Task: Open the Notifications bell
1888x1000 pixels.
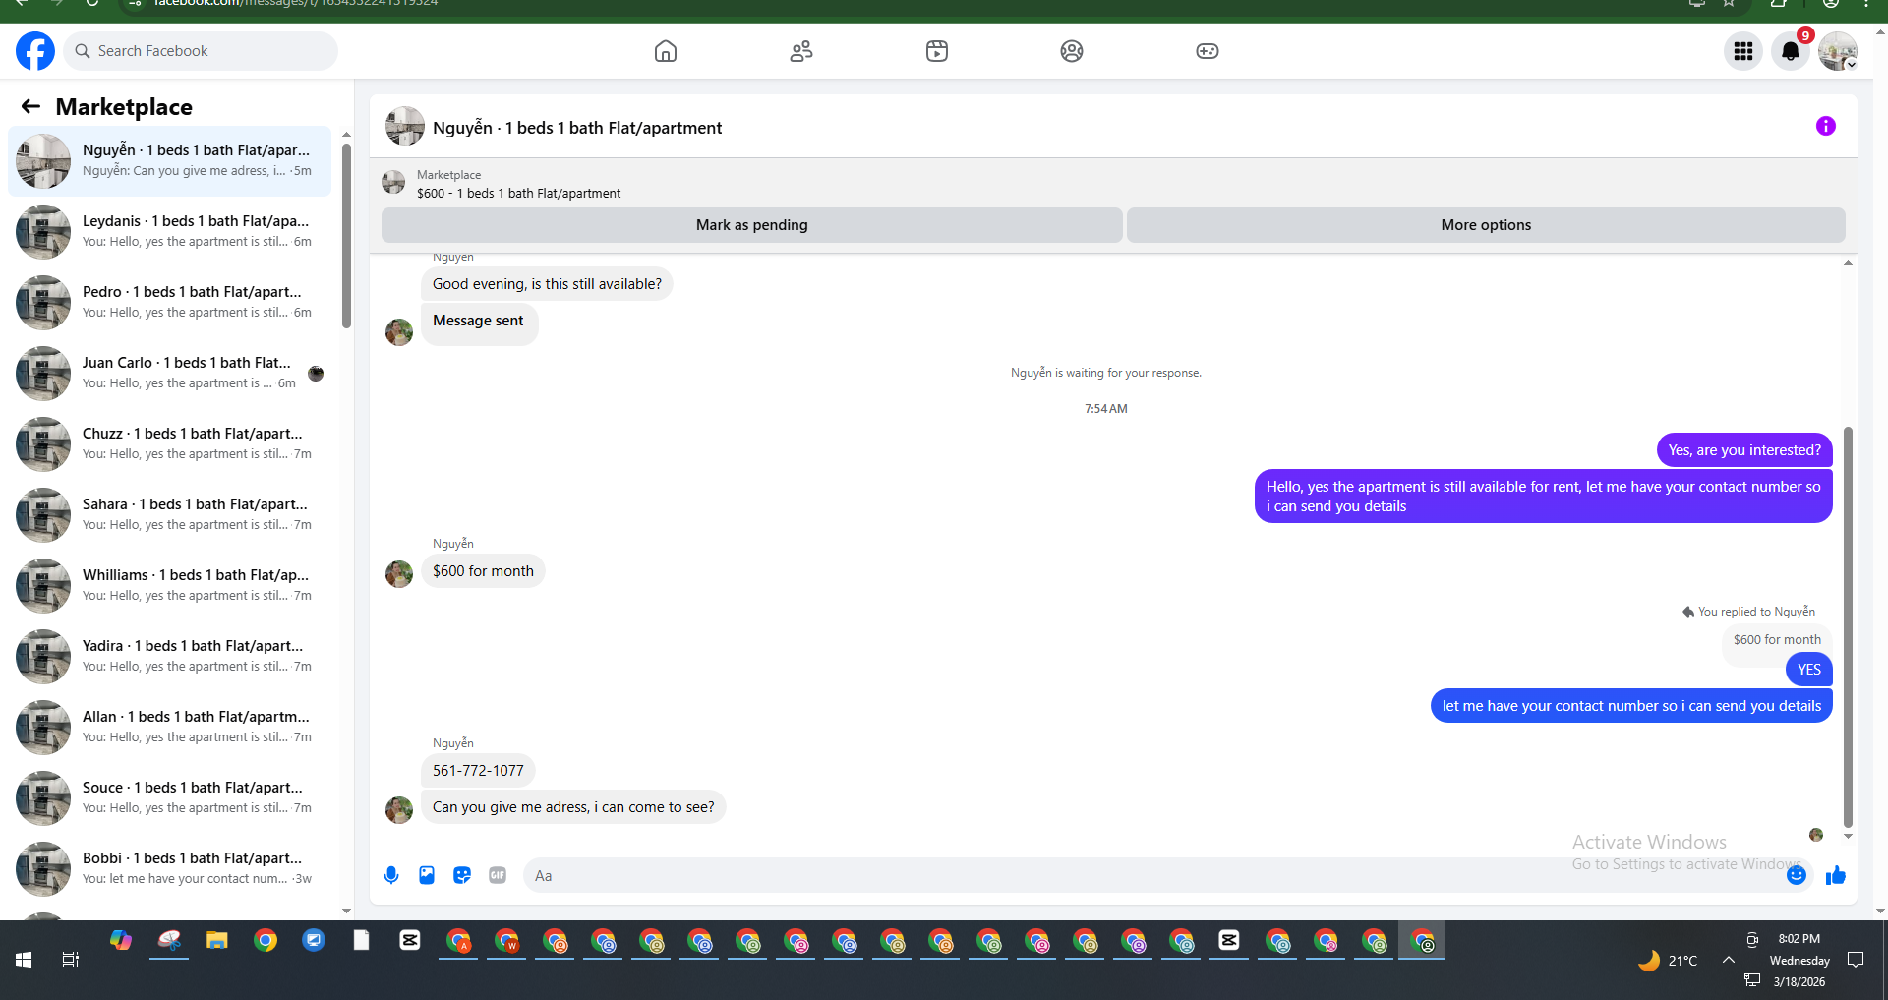Action: (1791, 51)
